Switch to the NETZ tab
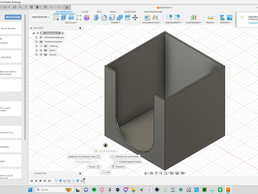Viewport: 258px width, 194px height. click(99, 12)
